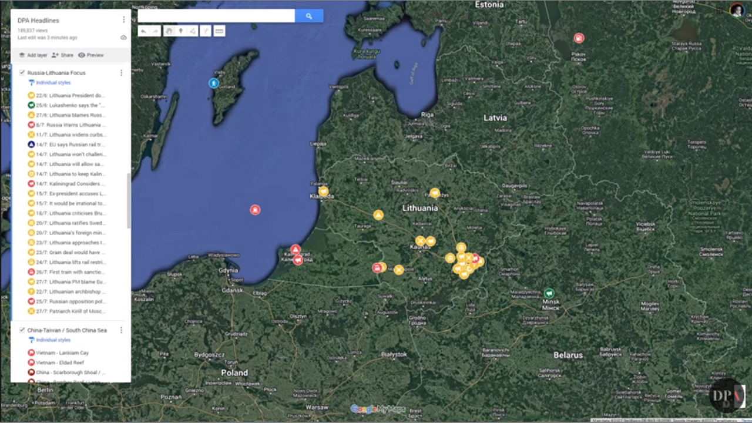Open Individual styles for Russia-Lithuania layer
This screenshot has height=423, width=752.
pos(53,83)
